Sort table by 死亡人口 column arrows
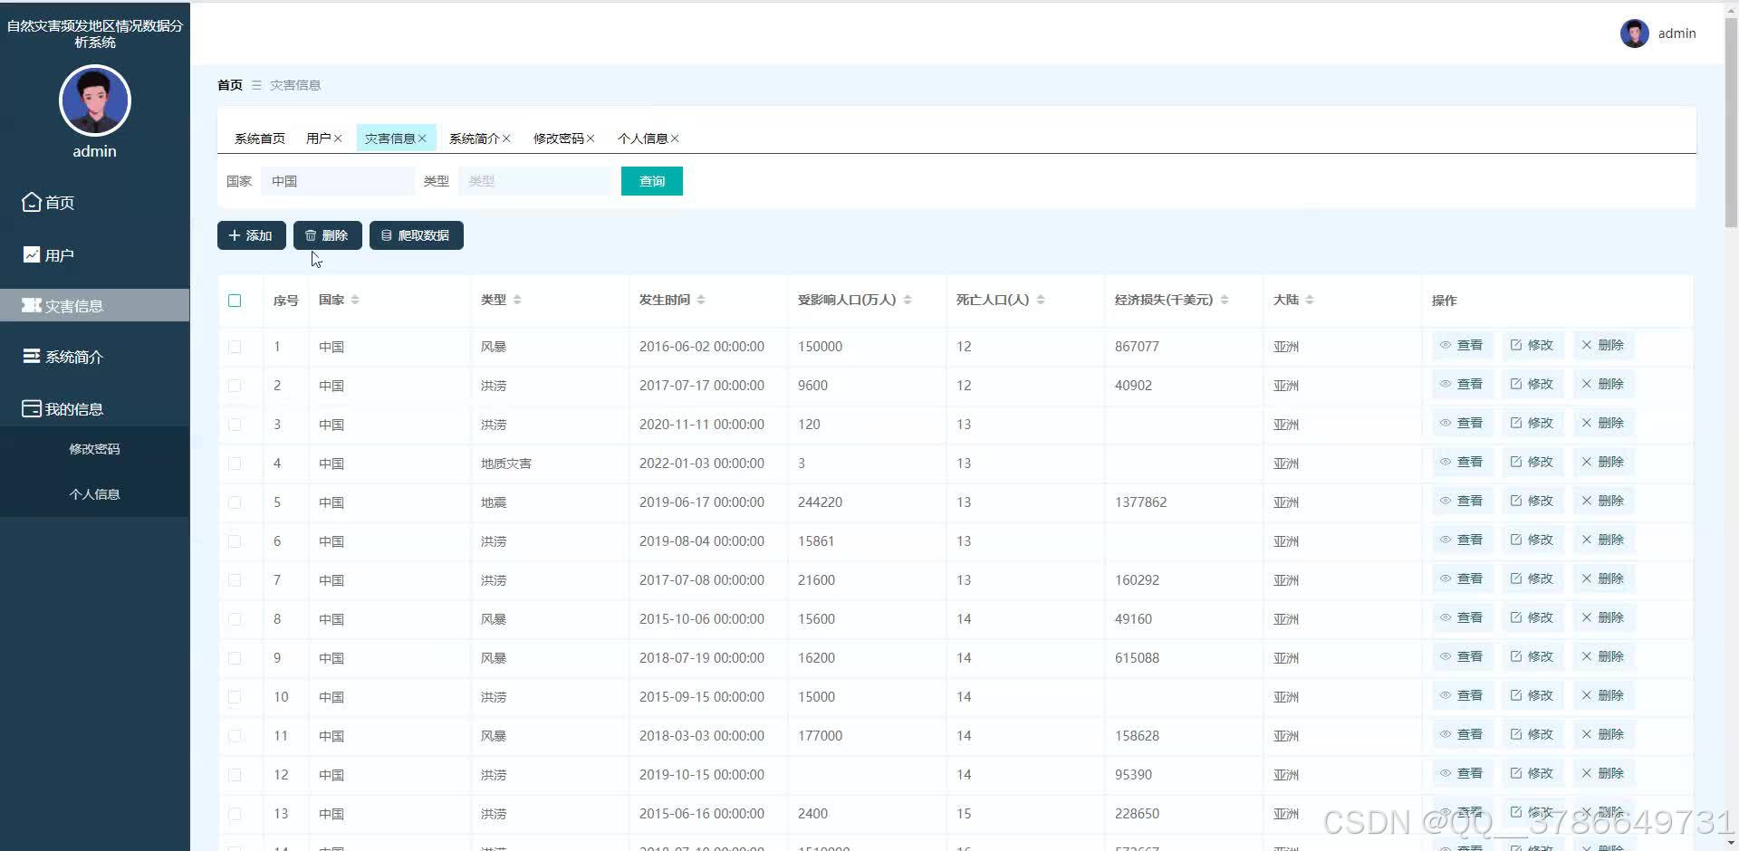This screenshot has height=851, width=1739. pos(1041,300)
